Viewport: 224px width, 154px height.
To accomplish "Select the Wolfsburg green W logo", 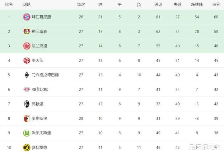I will (27, 133).
